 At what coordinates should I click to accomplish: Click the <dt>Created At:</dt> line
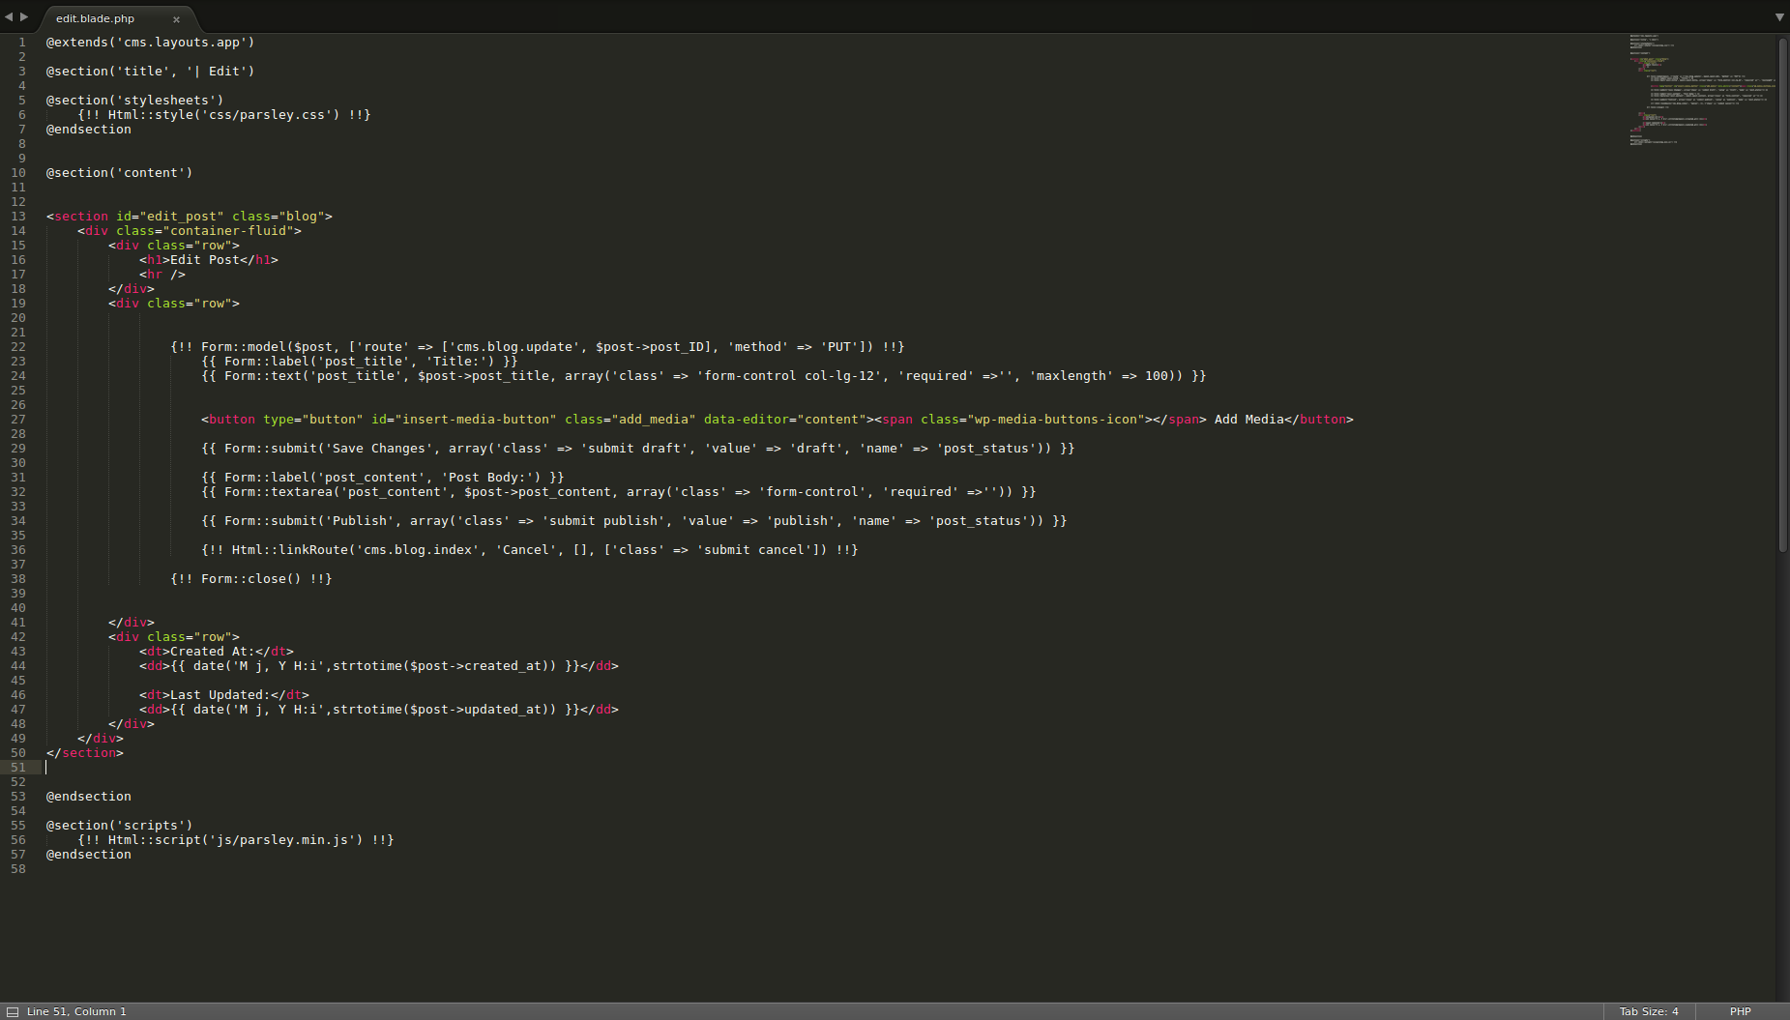pos(217,652)
